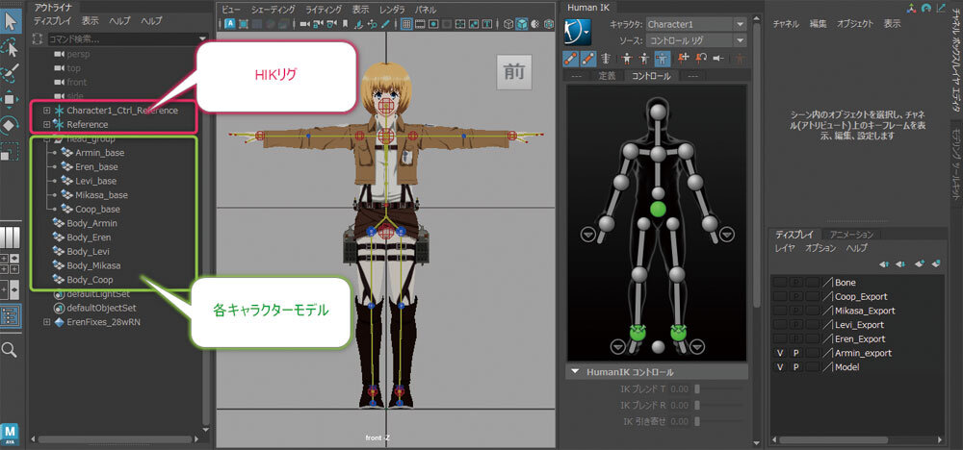Switch to the コントロール tab in HumanIK
The image size is (963, 450).
(x=652, y=76)
